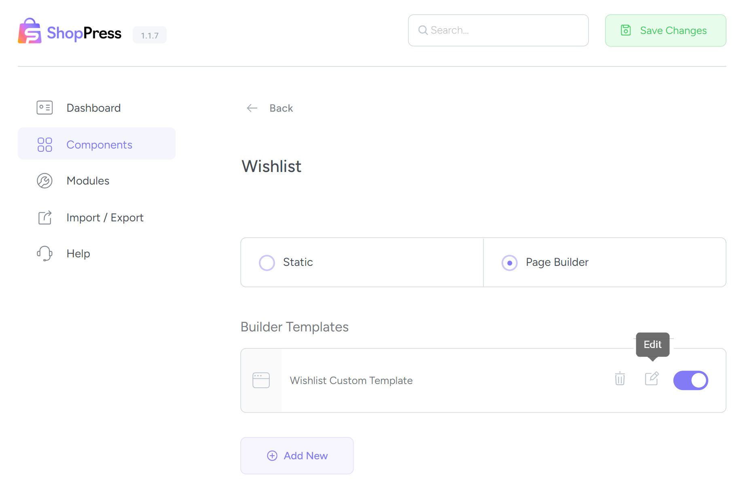Go back using the Back arrow

click(x=252, y=108)
